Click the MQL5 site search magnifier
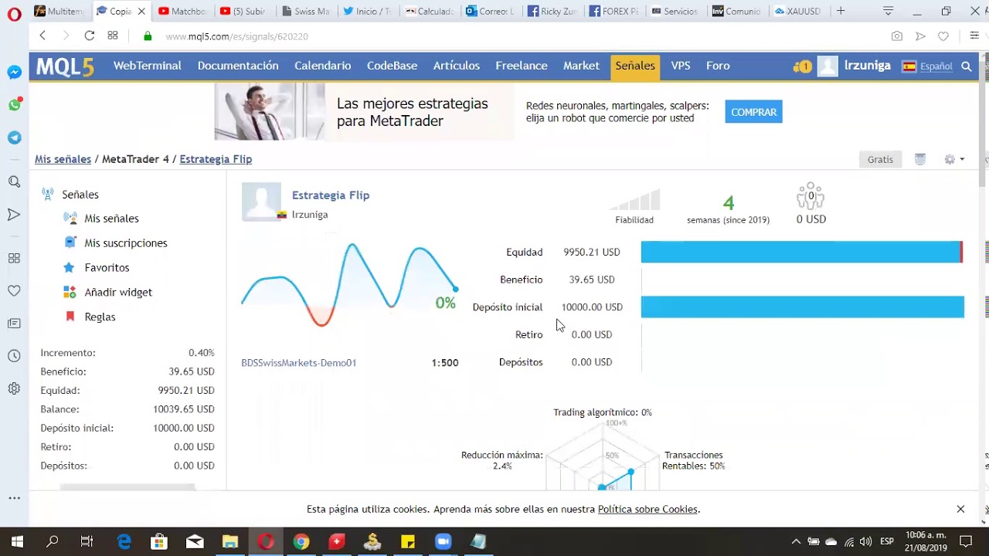The width and height of the screenshot is (989, 556). [x=966, y=66]
